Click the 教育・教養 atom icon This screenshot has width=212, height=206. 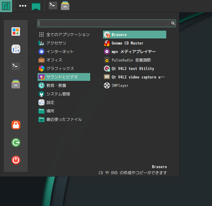click(41, 85)
